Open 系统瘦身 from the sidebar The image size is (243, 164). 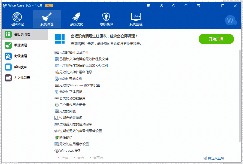[x=25, y=67]
